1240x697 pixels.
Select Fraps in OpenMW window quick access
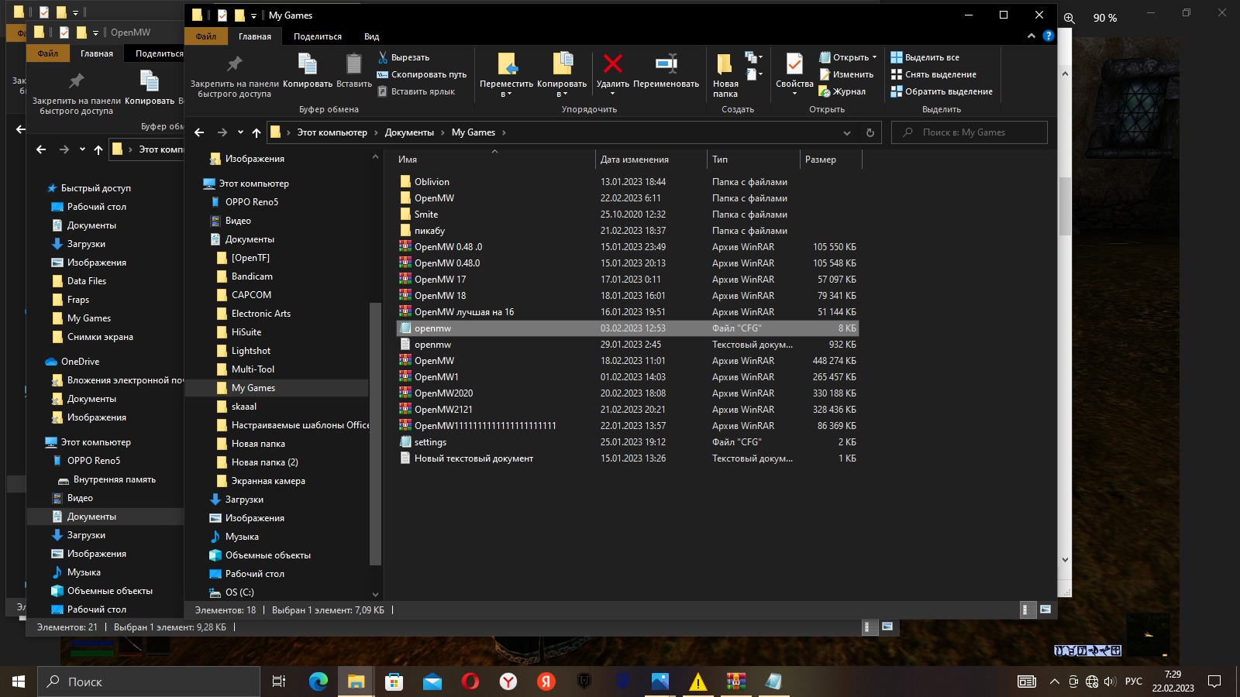tap(78, 300)
